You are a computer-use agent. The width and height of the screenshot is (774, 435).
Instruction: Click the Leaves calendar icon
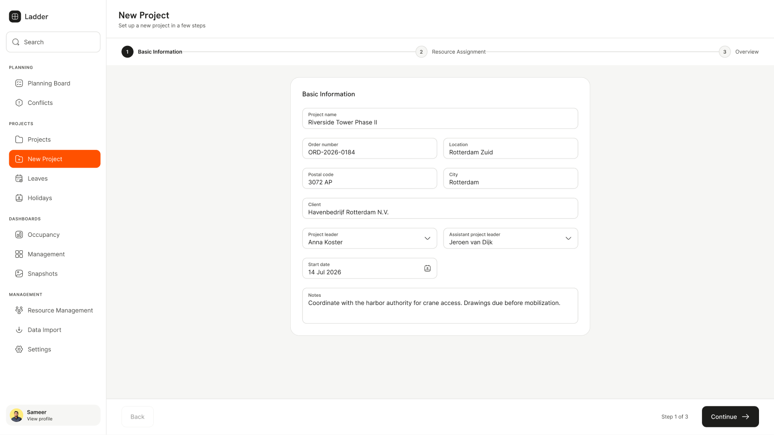19,178
